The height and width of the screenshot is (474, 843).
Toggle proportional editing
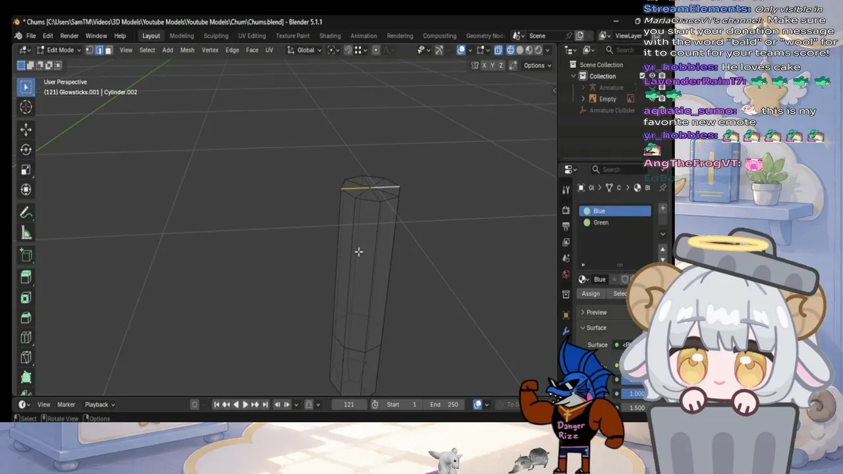[376, 50]
